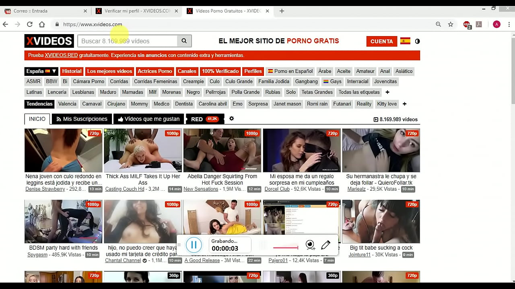
Task: Open the España country dropdown
Action: tap(41, 71)
